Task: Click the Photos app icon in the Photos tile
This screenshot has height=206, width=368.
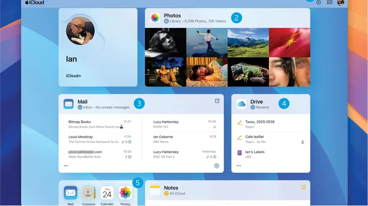Action: (155, 18)
